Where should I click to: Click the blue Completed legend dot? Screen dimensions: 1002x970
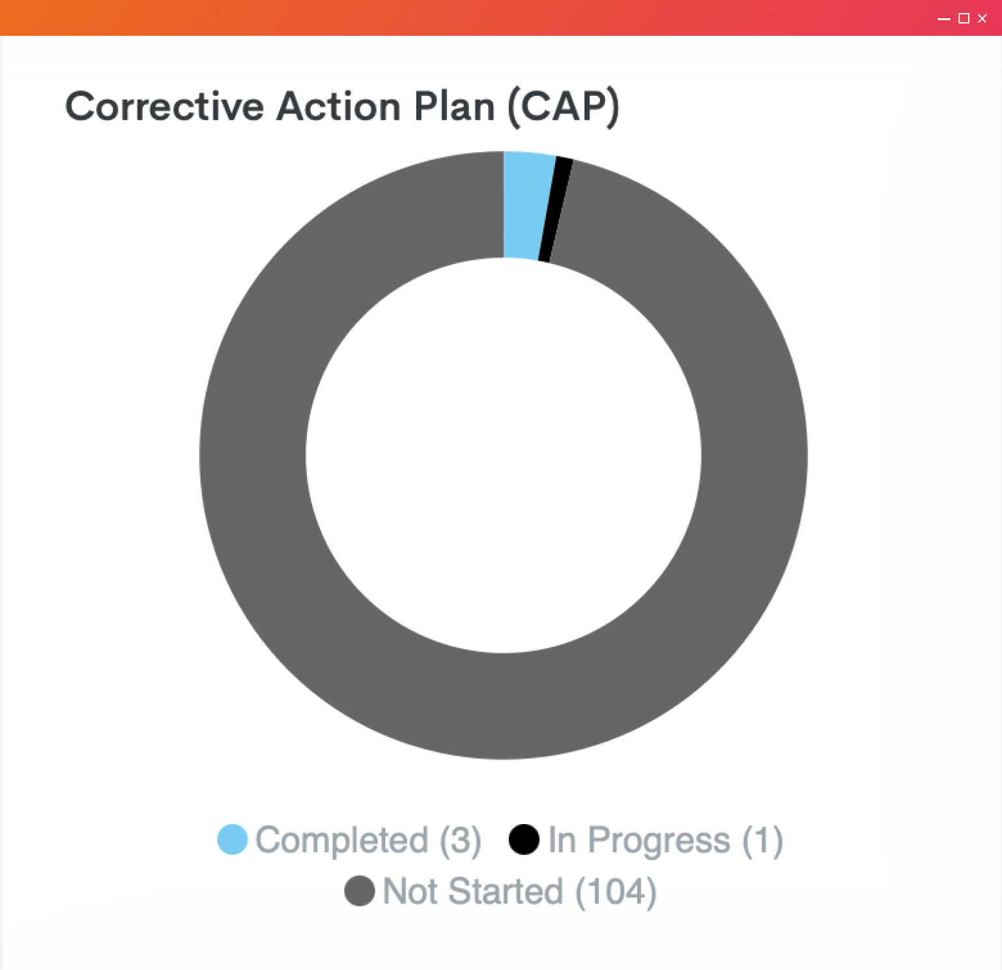(232, 839)
